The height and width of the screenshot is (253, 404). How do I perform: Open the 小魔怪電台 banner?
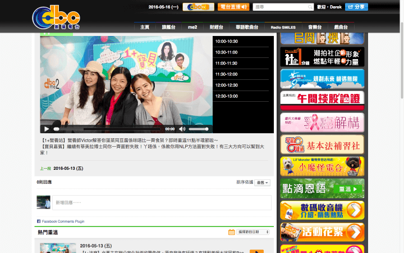[322, 166]
